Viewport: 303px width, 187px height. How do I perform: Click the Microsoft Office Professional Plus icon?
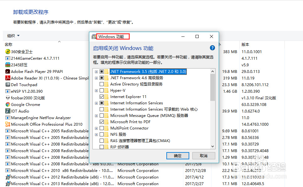click(8, 124)
